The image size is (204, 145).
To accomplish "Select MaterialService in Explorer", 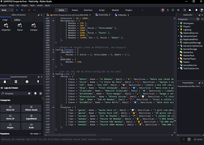I will [x=190, y=33].
